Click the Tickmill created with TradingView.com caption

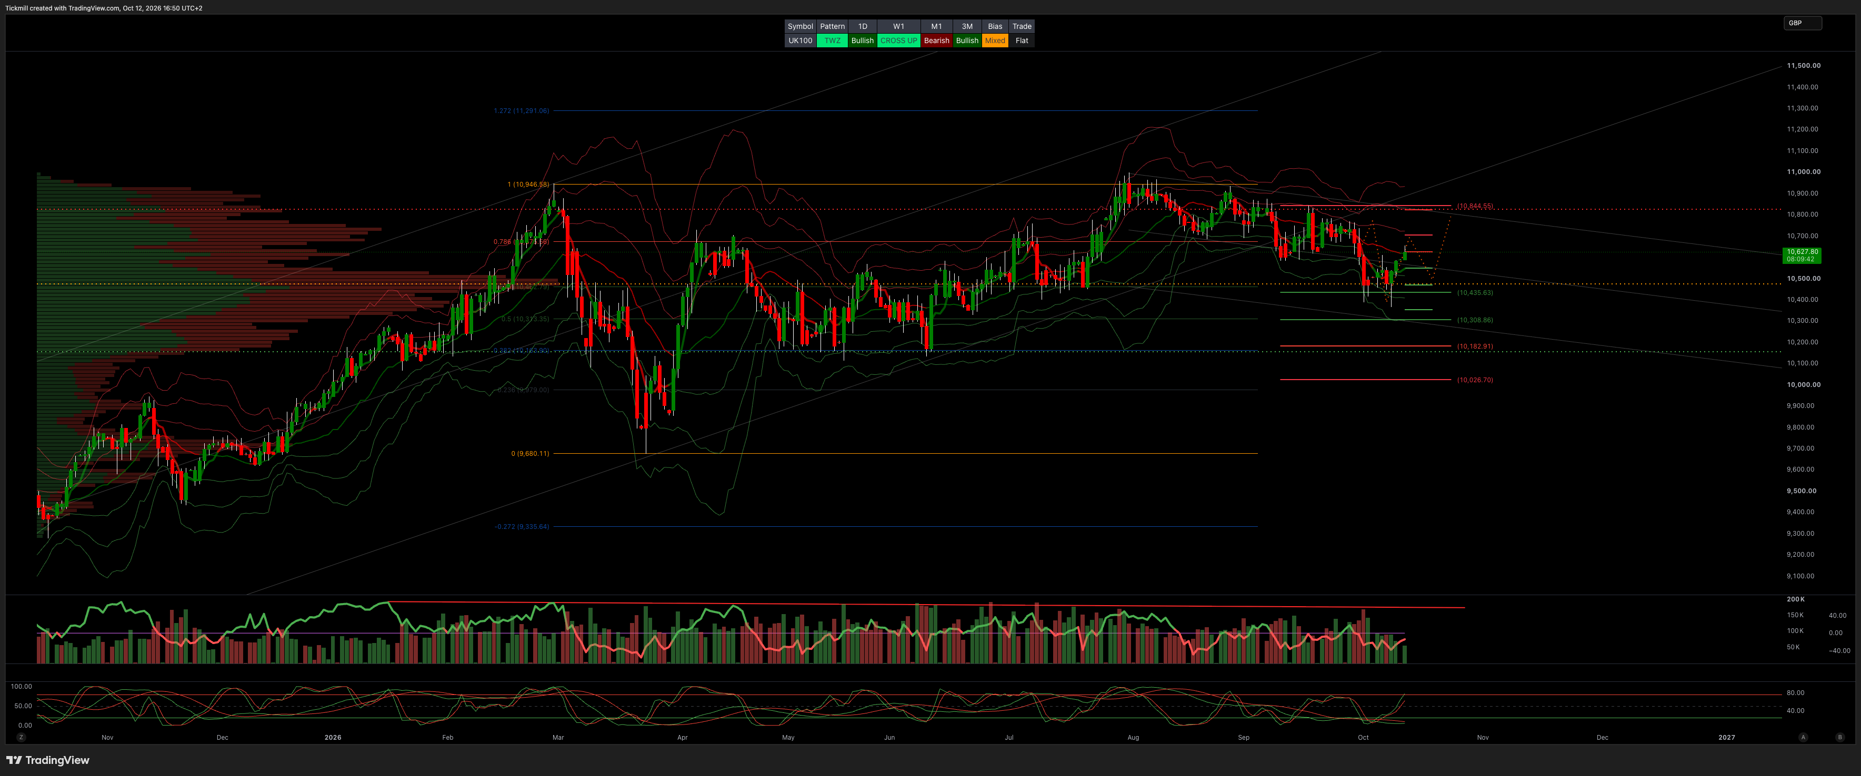(x=104, y=8)
